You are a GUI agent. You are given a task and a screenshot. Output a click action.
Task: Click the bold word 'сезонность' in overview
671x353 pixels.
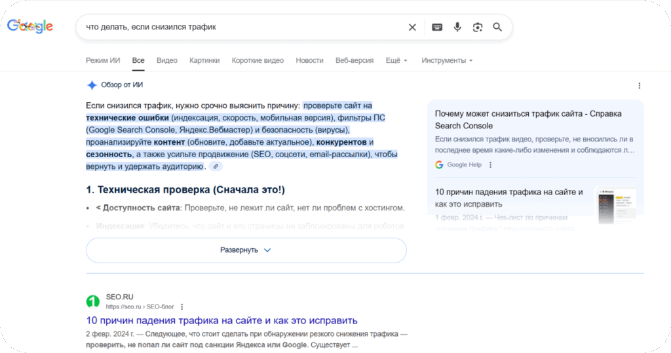tap(109, 154)
